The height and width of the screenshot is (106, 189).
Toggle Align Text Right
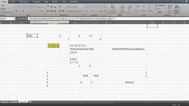[55, 11]
